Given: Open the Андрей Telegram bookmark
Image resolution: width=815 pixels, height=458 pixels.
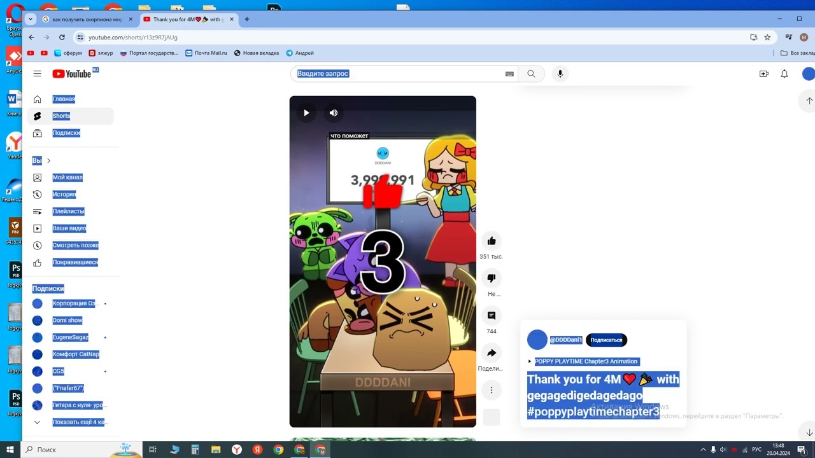Looking at the screenshot, I should 300,53.
